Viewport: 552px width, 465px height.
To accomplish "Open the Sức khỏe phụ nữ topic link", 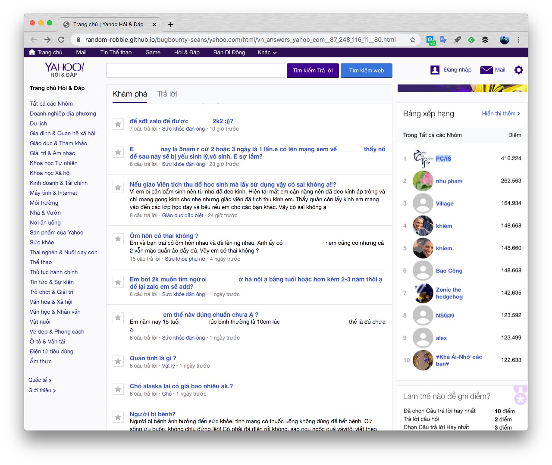I will point(185,259).
